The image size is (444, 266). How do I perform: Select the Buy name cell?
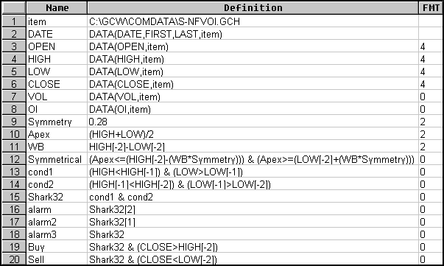coord(57,247)
